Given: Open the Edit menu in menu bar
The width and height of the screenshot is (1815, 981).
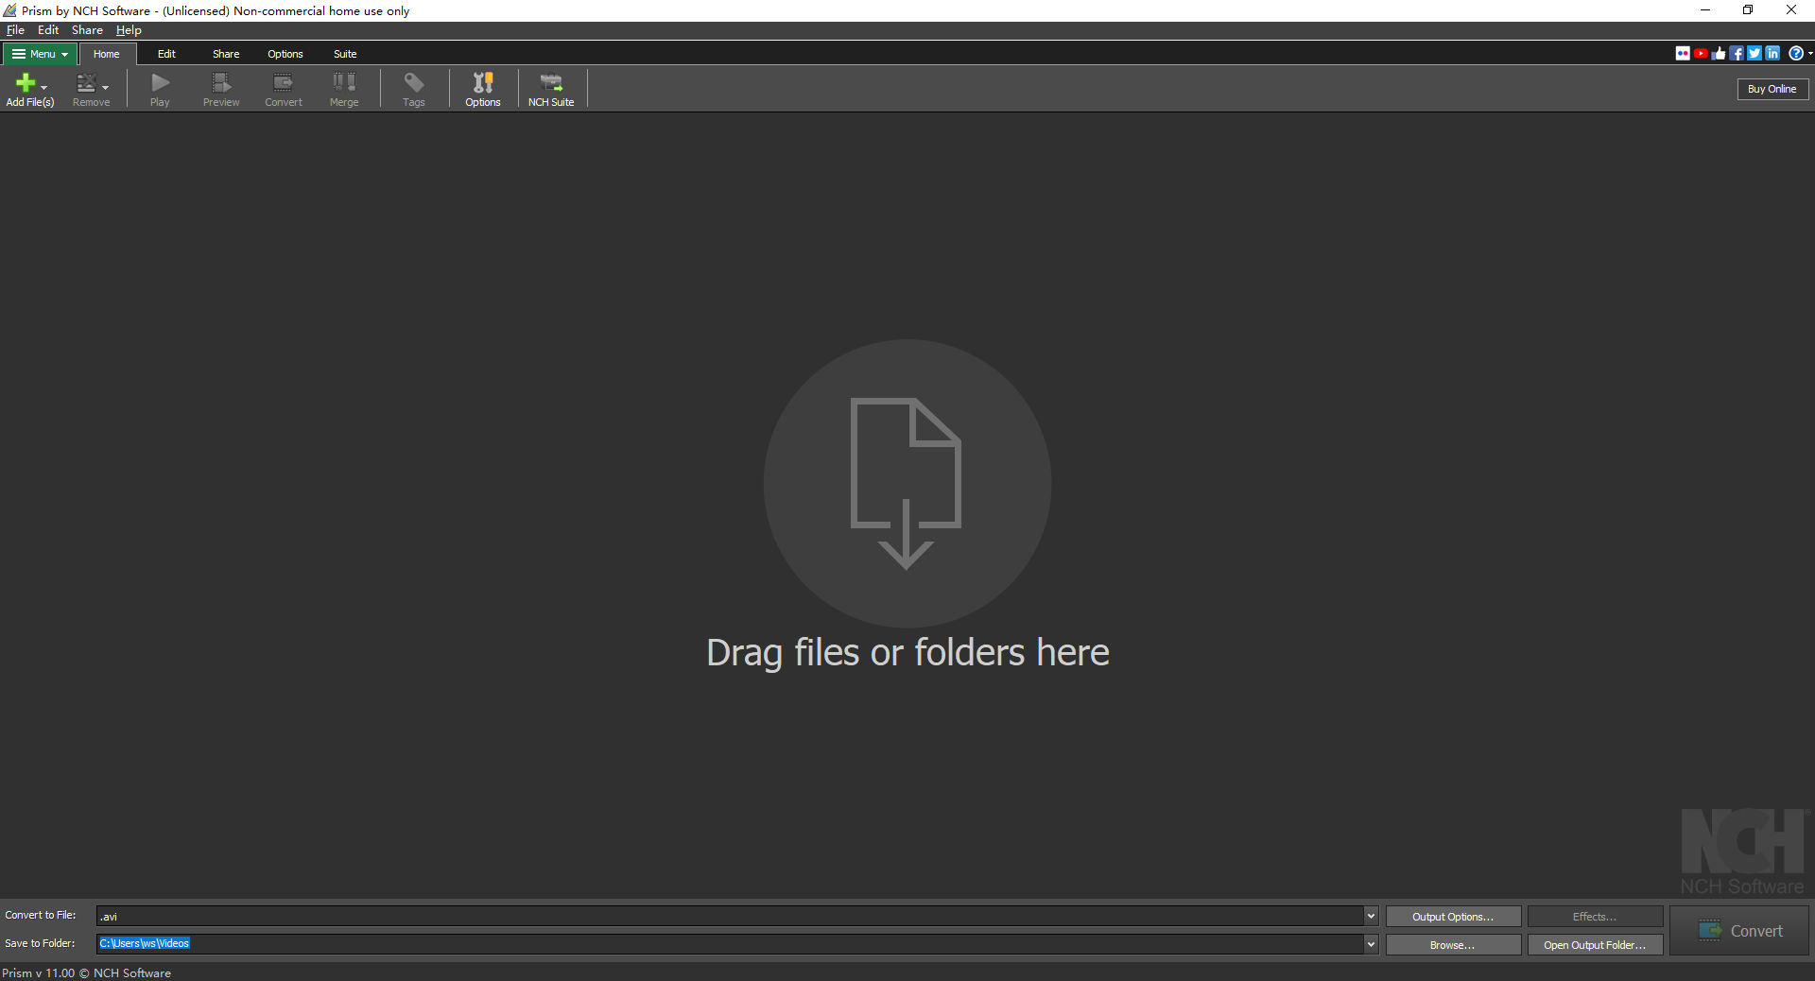Looking at the screenshot, I should 48,30.
